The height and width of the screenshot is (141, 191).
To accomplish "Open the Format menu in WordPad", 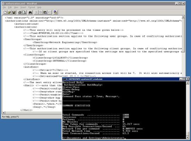I will pos(31,7).
